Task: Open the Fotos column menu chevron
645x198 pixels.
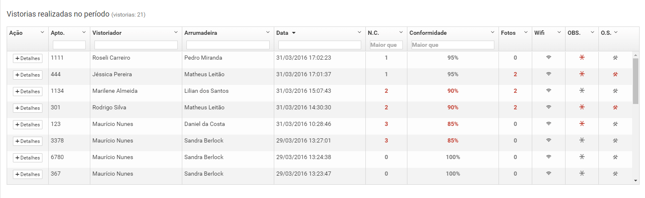Action: (x=526, y=32)
